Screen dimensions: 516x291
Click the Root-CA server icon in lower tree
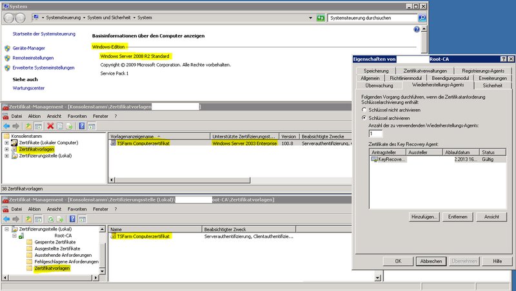pos(21,236)
